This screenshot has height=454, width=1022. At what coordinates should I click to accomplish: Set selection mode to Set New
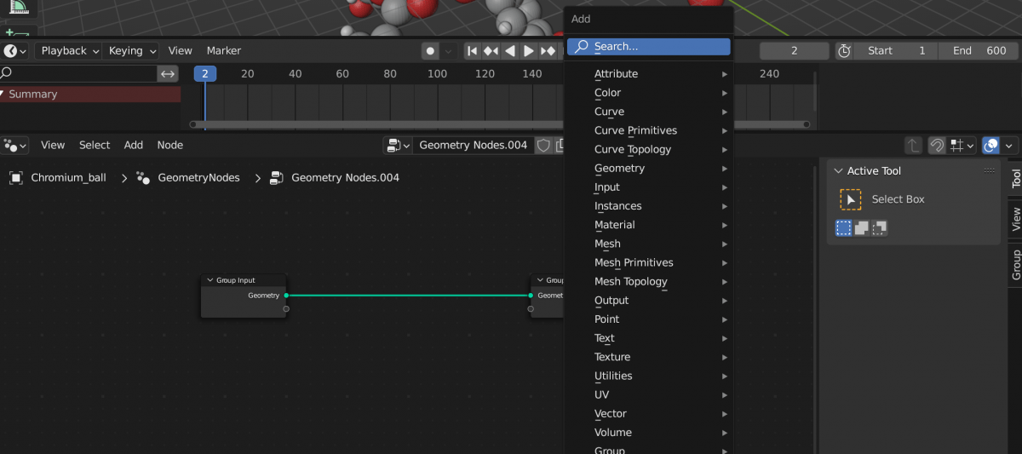pos(843,228)
